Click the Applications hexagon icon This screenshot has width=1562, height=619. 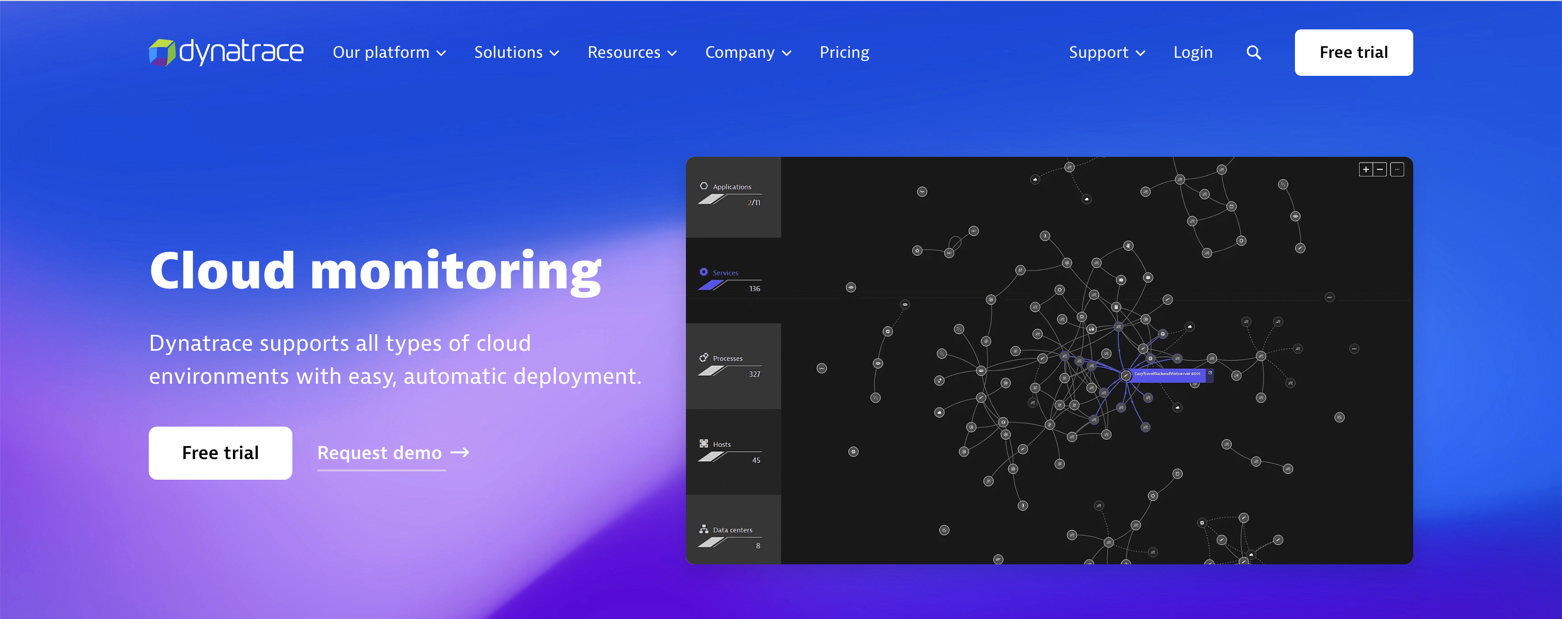pos(704,186)
